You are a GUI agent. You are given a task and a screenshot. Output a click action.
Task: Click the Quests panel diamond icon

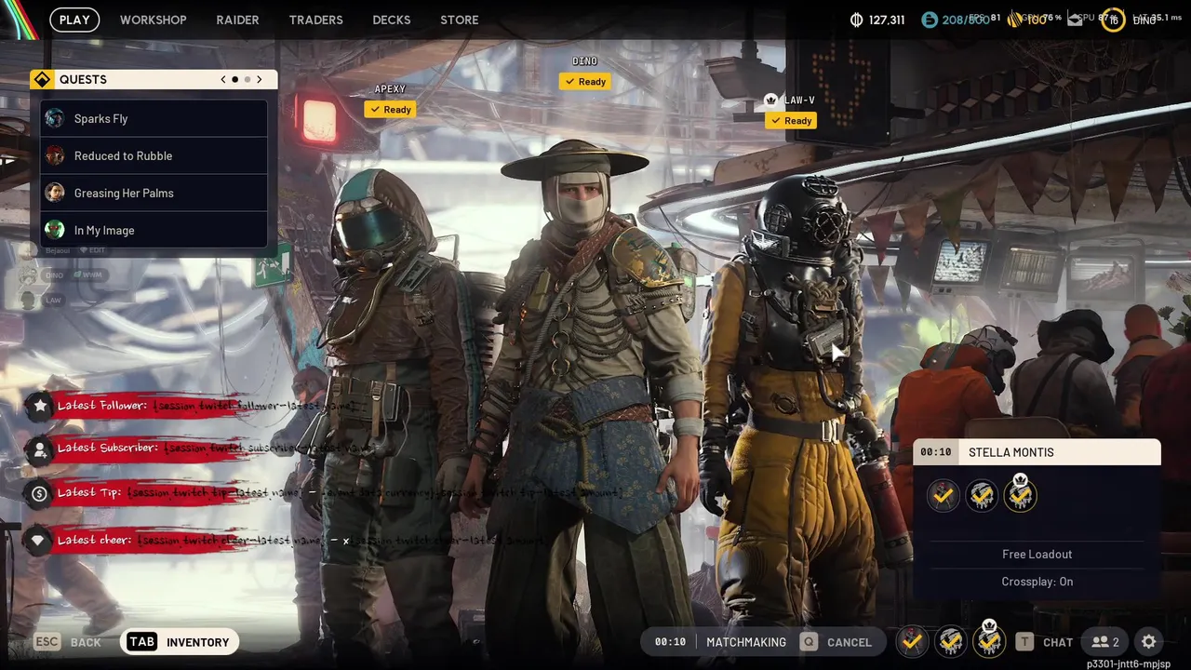pos(42,79)
